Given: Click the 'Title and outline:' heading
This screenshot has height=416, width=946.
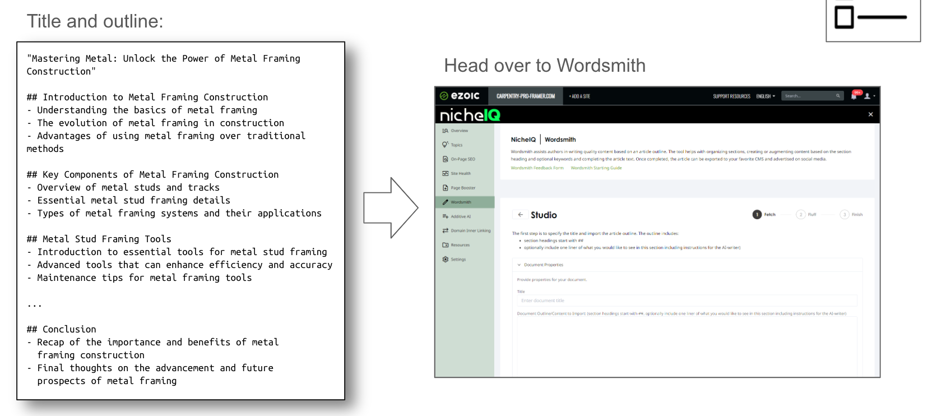Looking at the screenshot, I should coord(95,21).
